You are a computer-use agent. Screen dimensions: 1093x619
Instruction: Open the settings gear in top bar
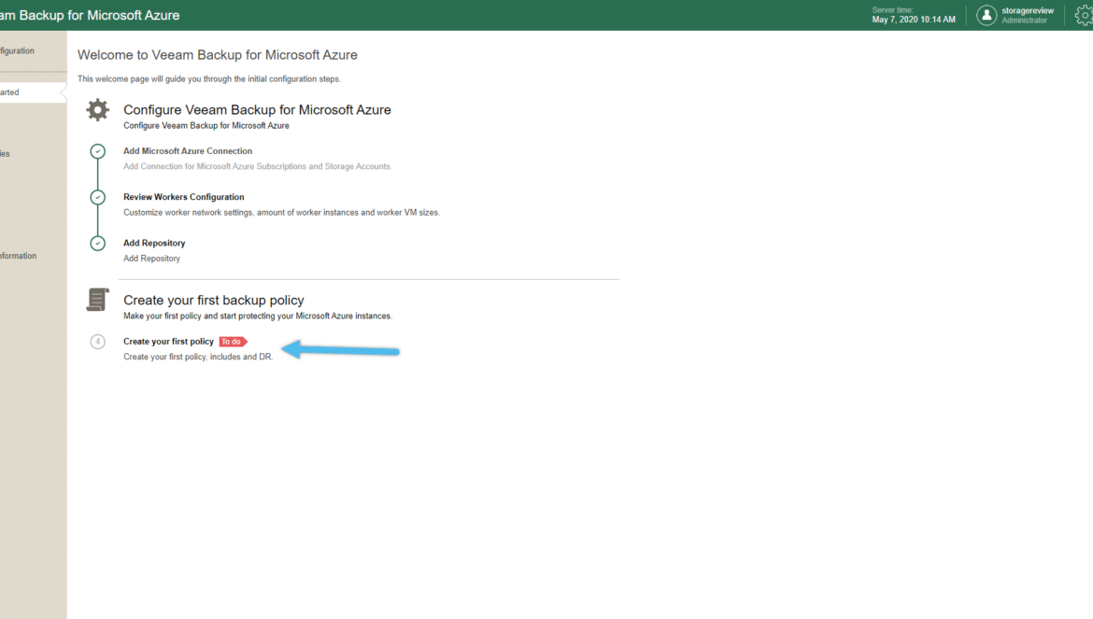pos(1084,15)
